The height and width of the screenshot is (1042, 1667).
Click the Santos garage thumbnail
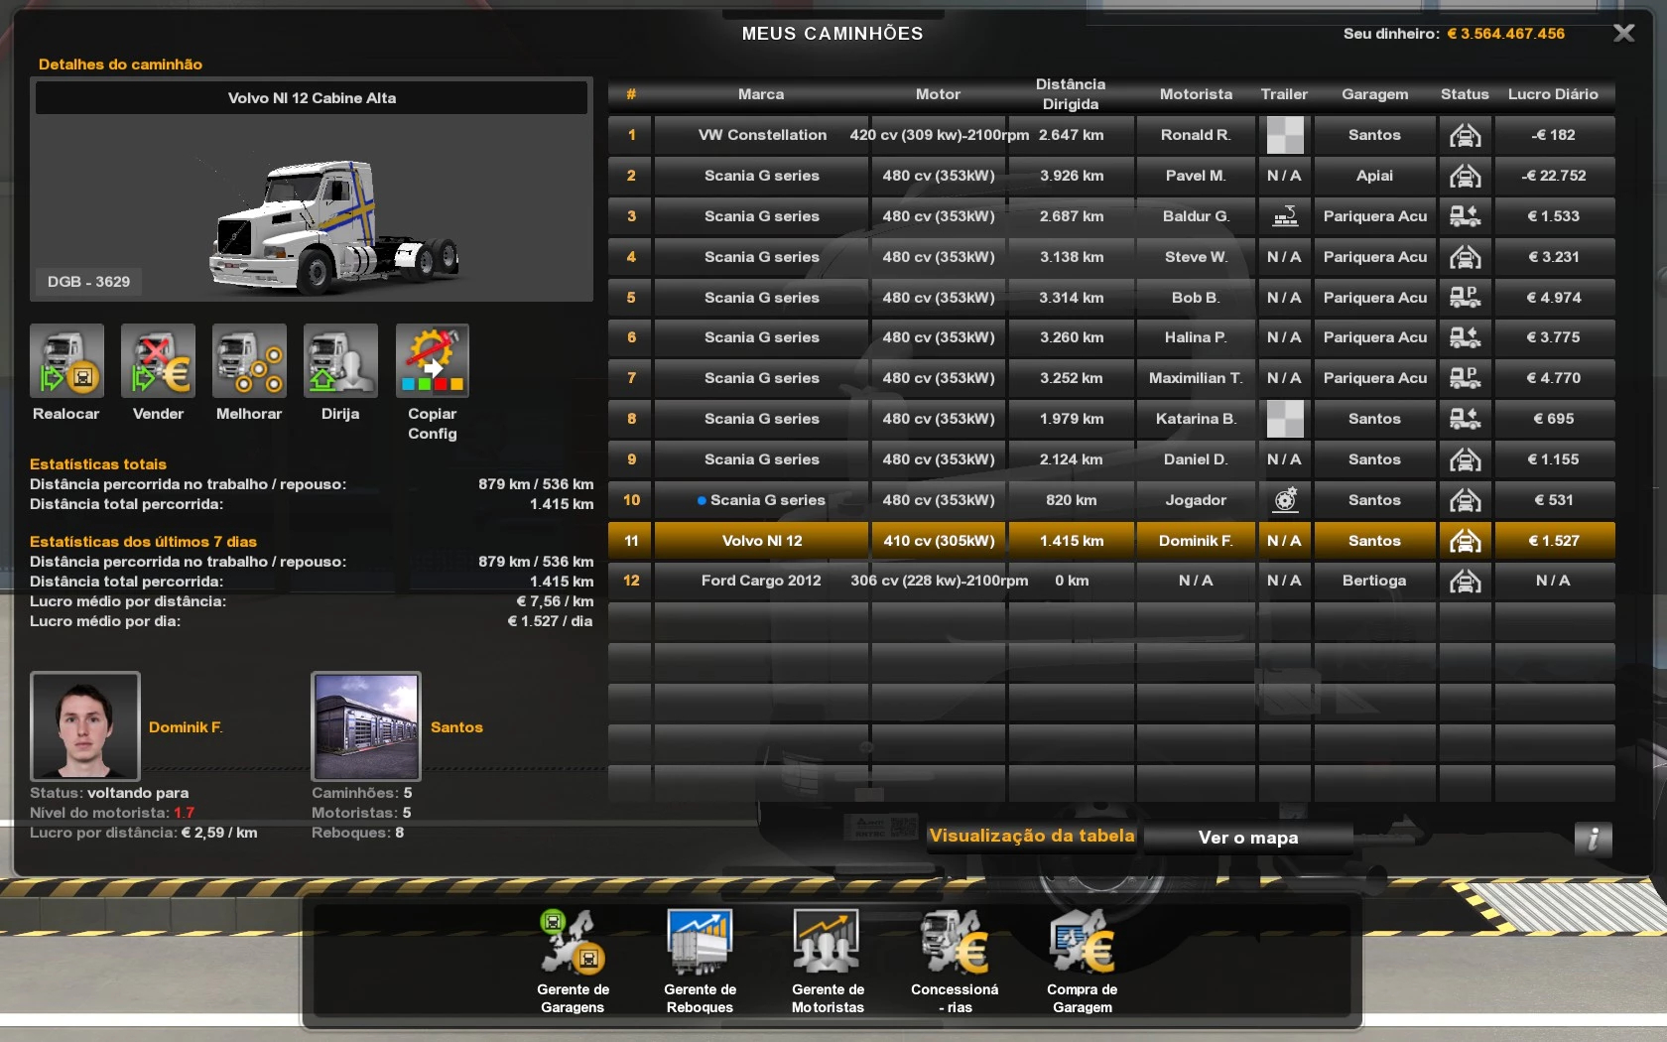(366, 726)
